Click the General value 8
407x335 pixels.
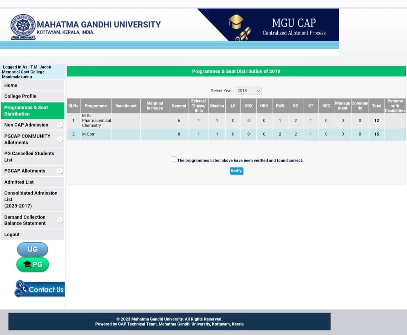point(179,134)
